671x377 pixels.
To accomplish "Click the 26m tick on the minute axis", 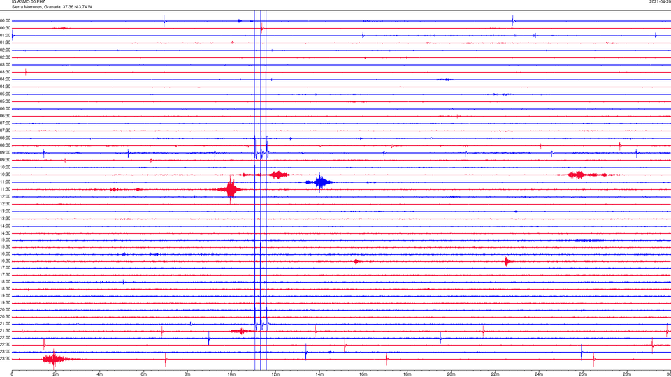I will 583,374.
